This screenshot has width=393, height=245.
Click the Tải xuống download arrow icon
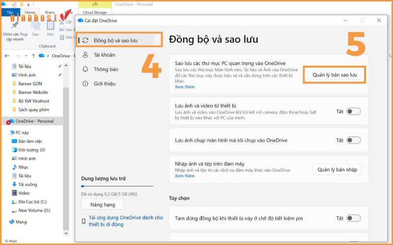(14, 184)
